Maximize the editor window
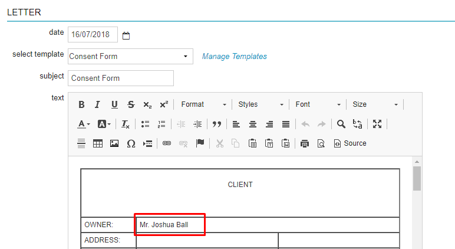Screen dimensions: 455x249 point(377,124)
